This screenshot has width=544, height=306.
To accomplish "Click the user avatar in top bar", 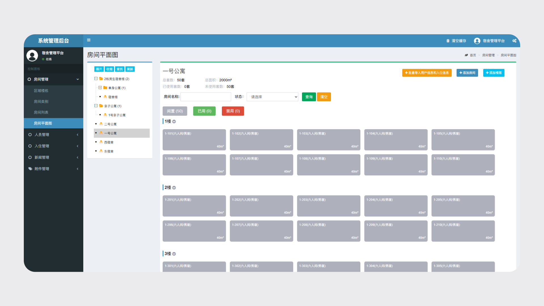I will click(477, 41).
